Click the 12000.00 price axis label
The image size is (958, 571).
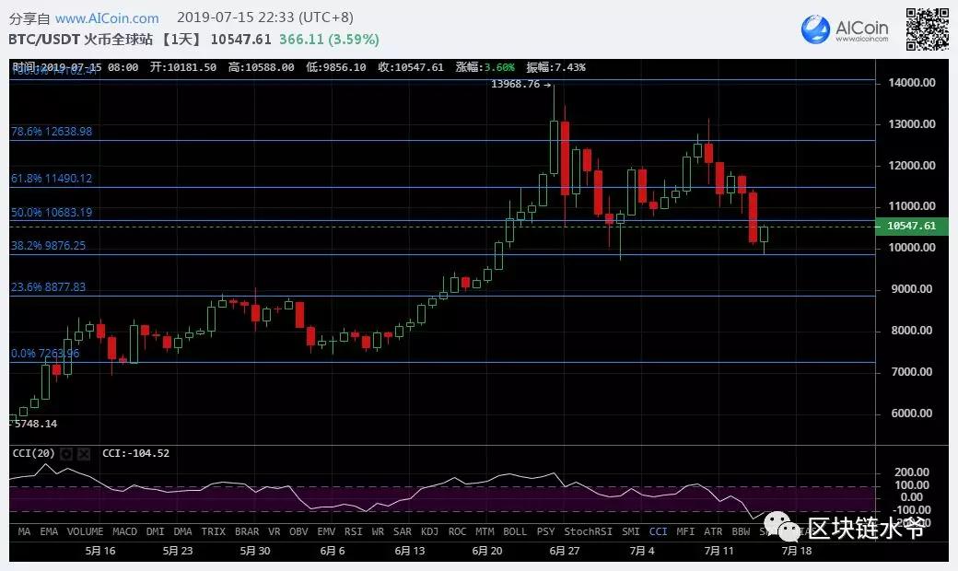(913, 166)
